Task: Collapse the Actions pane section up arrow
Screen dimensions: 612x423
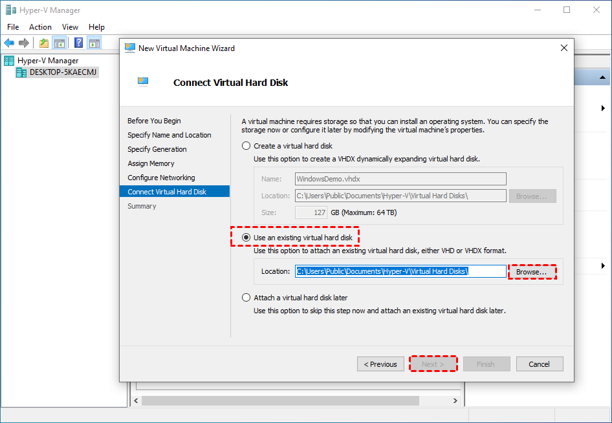Action: 602,77
